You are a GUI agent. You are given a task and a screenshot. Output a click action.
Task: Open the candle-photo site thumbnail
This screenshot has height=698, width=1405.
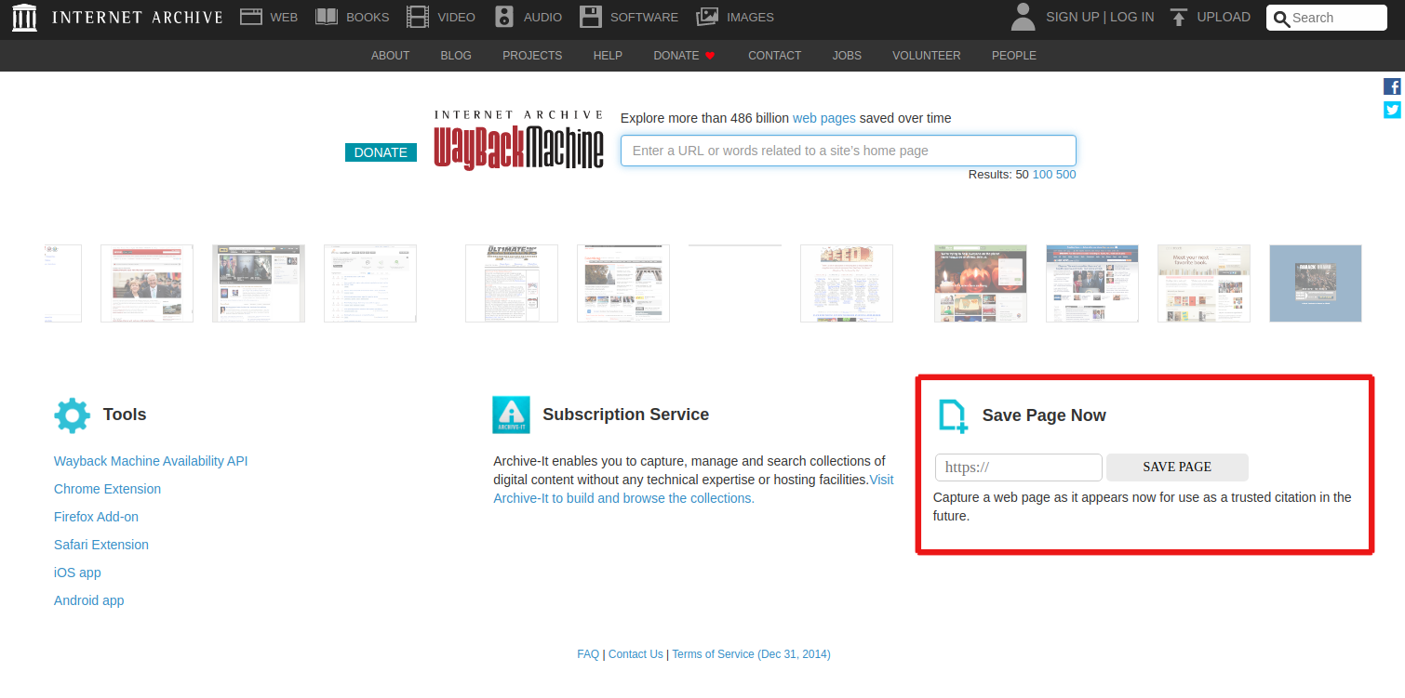tap(981, 283)
